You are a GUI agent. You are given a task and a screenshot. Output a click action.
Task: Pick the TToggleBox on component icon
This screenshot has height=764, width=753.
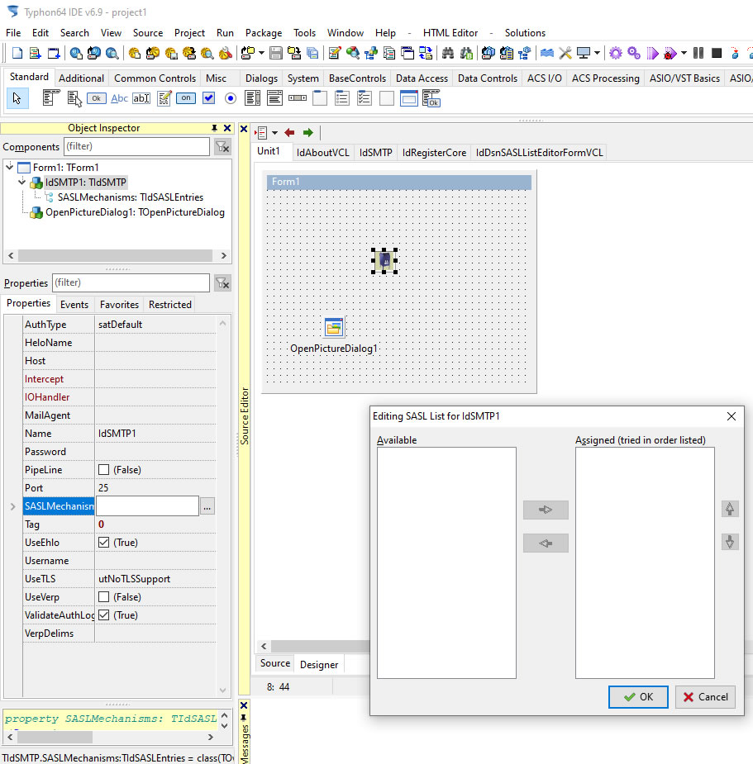pos(186,98)
